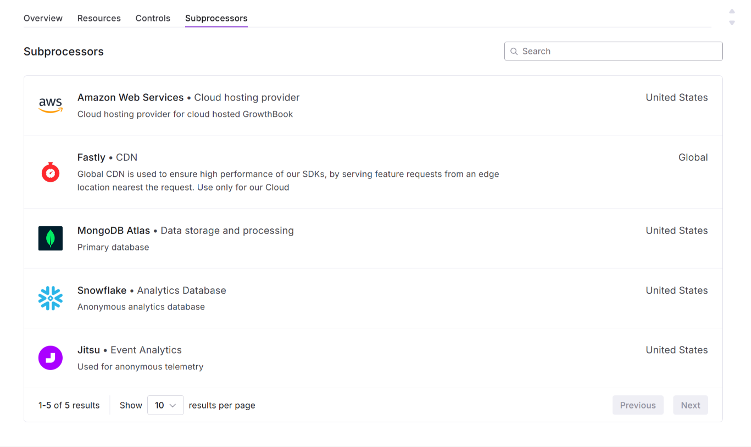Viewport: 751px width, 447px height.
Task: Click 'Used for anonymous telemetry' text
Action: [141, 366]
